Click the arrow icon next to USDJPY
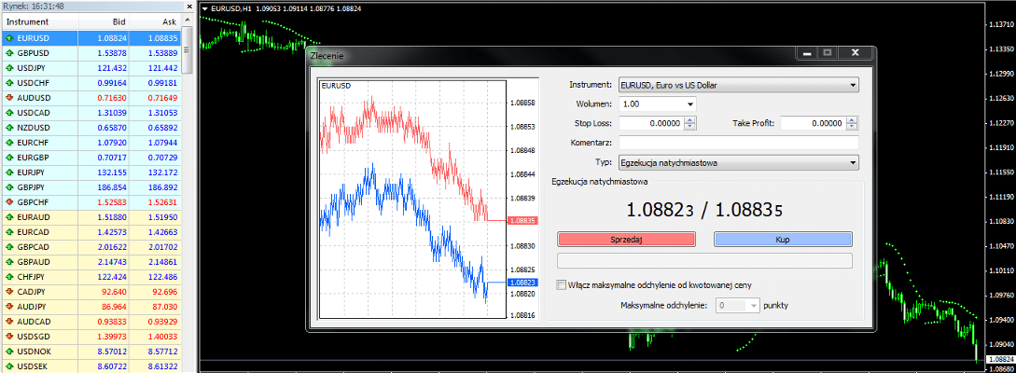The width and height of the screenshot is (1016, 373). point(9,68)
